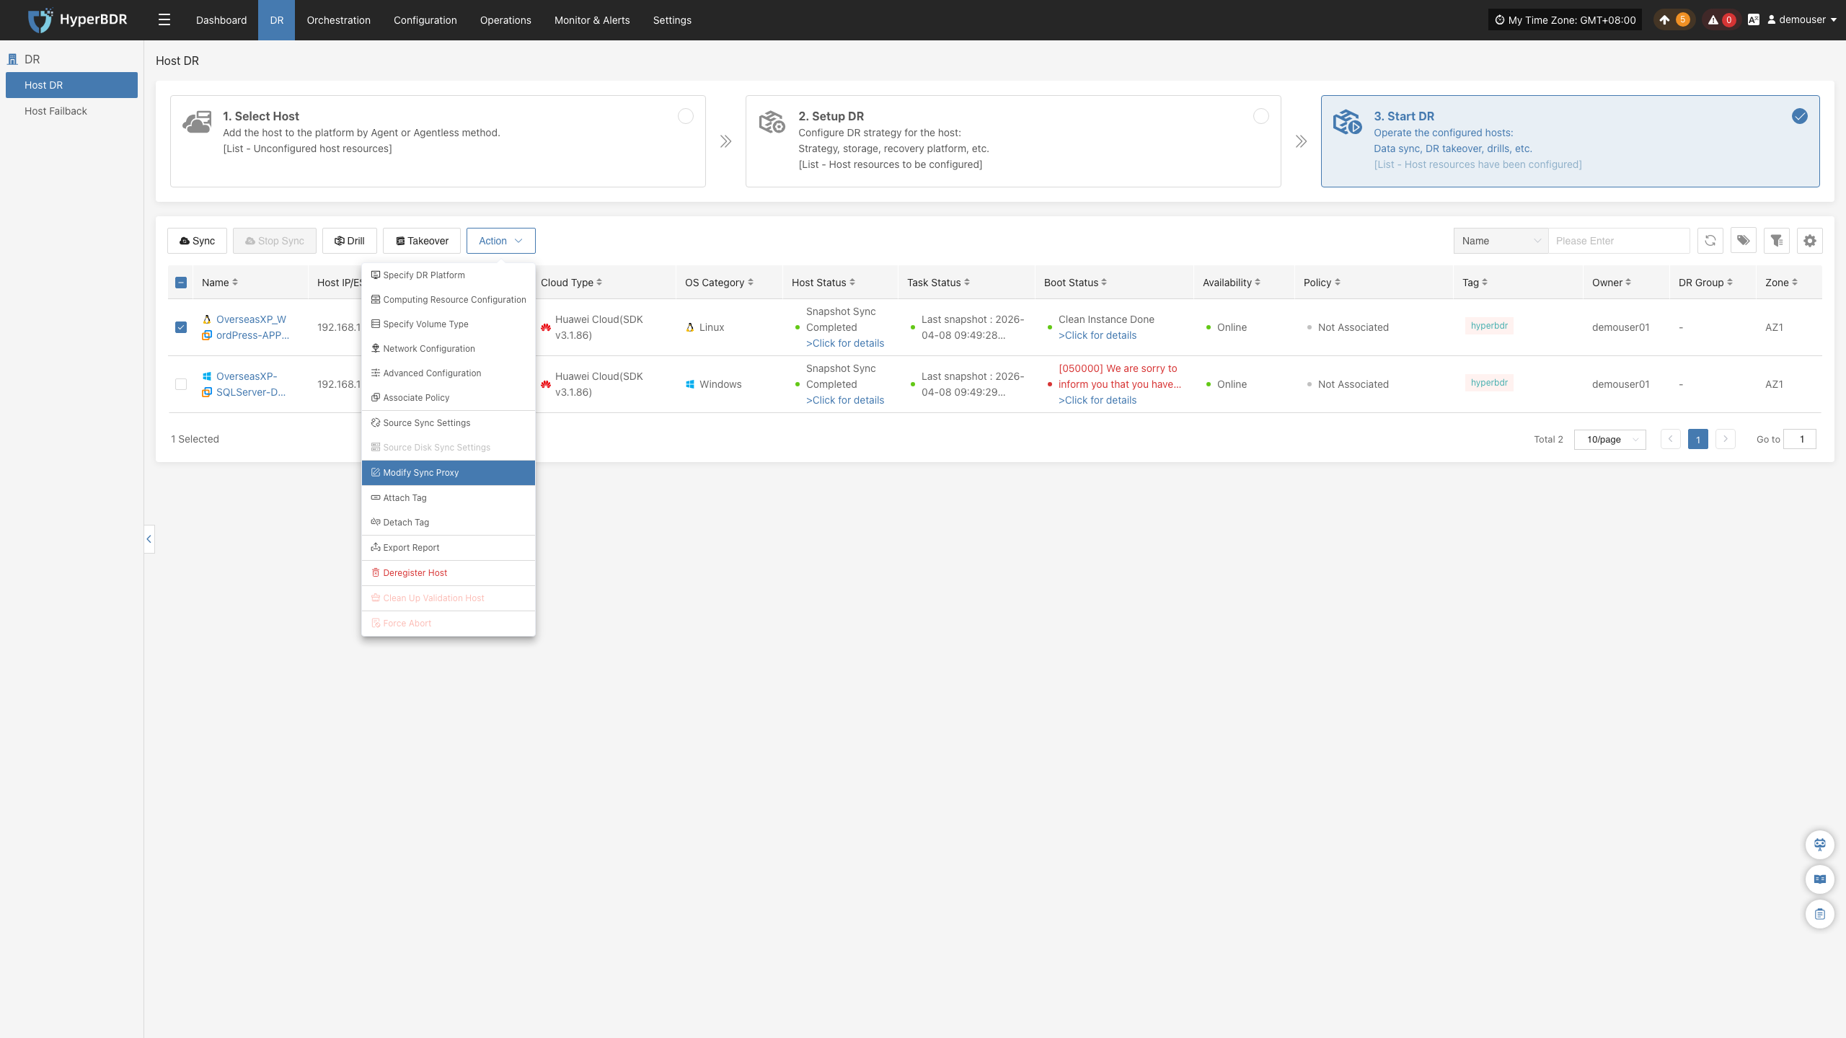
Task: Open the task clipboard floating icon
Action: pos(1820,914)
